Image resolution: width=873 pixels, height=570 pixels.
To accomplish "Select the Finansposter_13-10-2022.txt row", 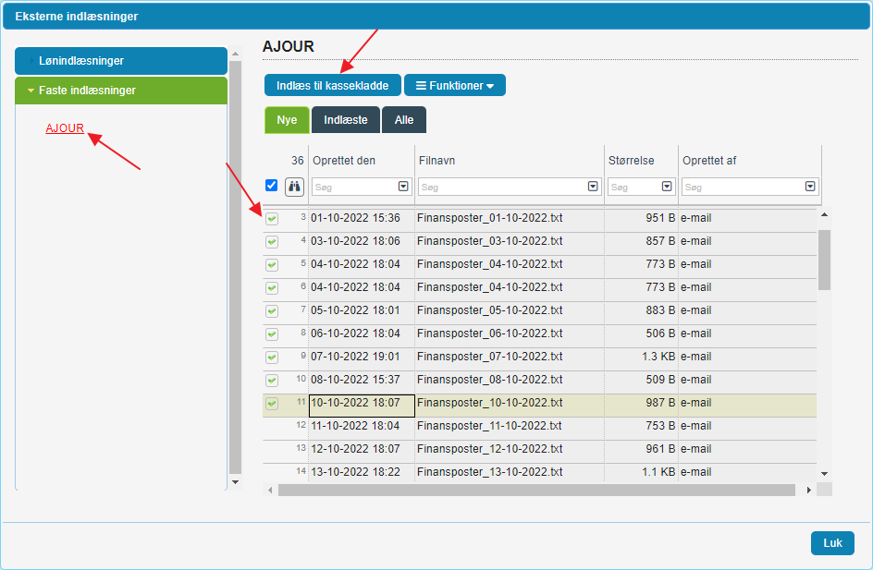I will tap(539, 472).
